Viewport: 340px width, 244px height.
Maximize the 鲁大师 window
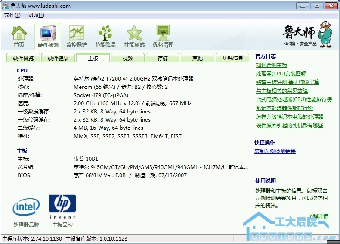pyautogui.click(x=317, y=6)
